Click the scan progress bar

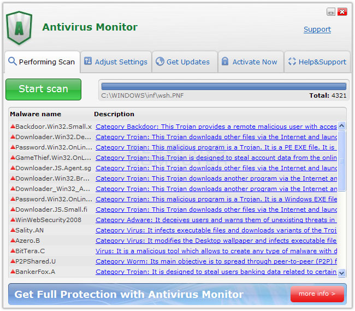[x=224, y=86]
